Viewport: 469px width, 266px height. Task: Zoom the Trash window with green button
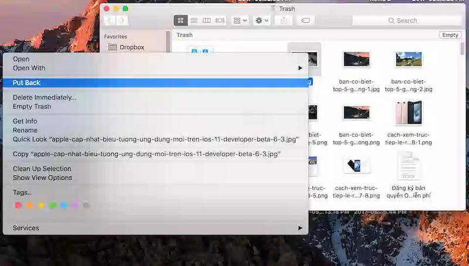coord(125,9)
